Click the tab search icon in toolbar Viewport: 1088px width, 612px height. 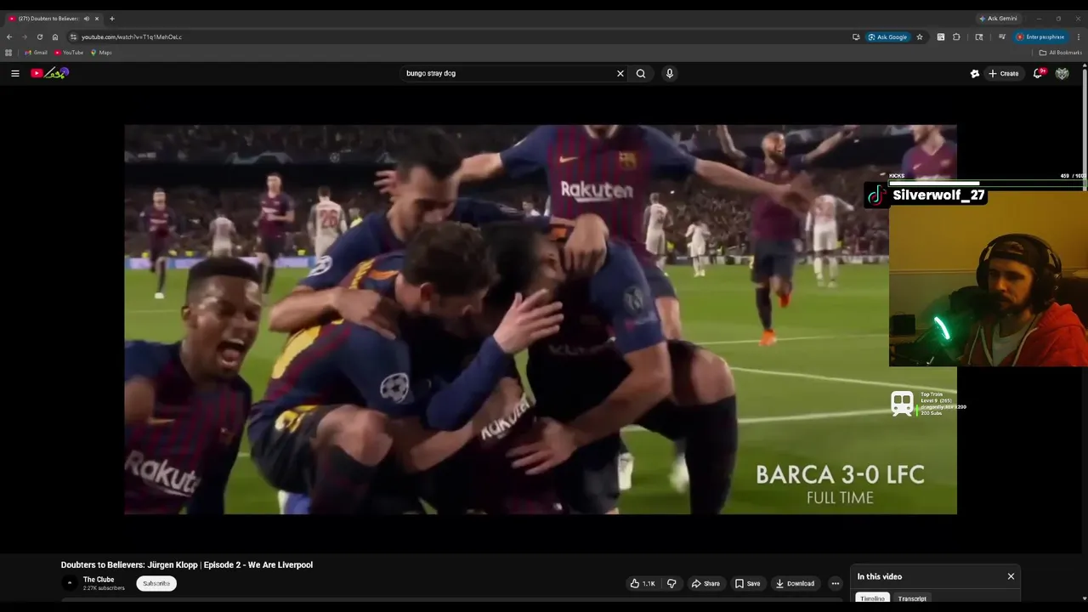coord(979,37)
